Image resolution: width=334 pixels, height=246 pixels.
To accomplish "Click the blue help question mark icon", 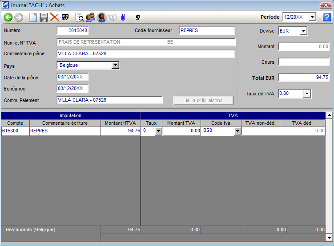I will [327, 17].
